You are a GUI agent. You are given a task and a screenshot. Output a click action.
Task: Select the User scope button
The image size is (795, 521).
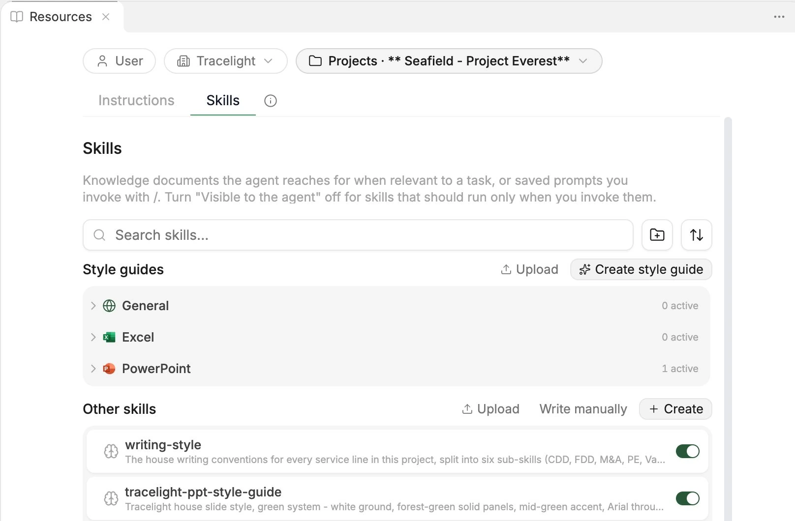point(120,61)
